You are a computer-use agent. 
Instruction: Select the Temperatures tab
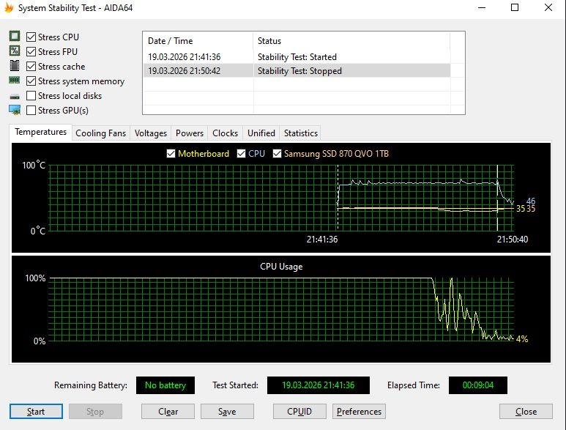(x=40, y=132)
